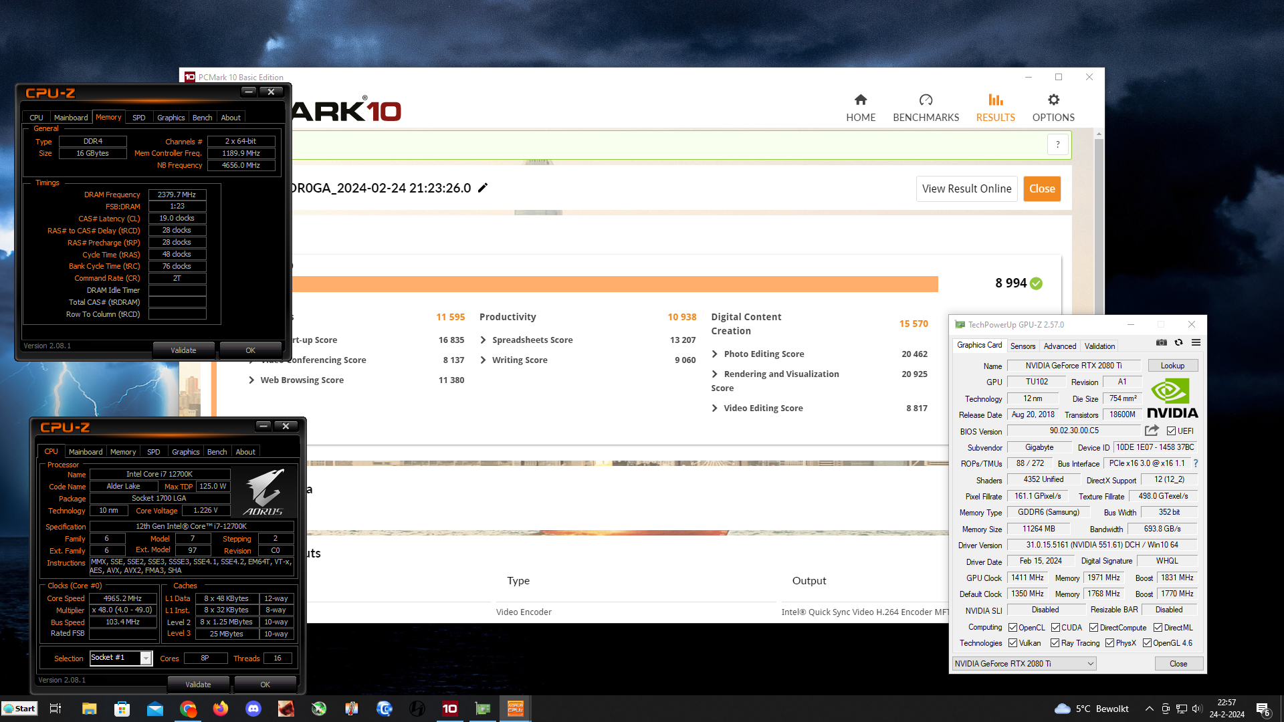Open Discord from the taskbar

(253, 709)
